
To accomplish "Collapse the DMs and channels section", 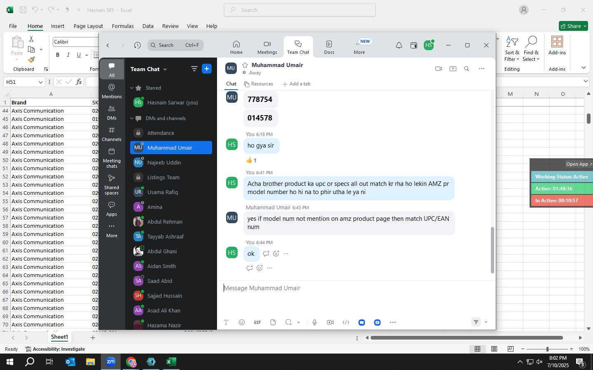I will 132,118.
